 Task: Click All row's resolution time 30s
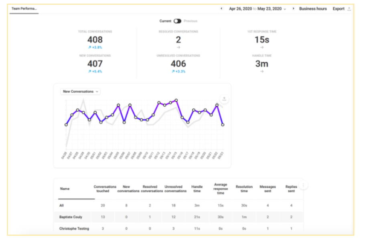(x=244, y=205)
